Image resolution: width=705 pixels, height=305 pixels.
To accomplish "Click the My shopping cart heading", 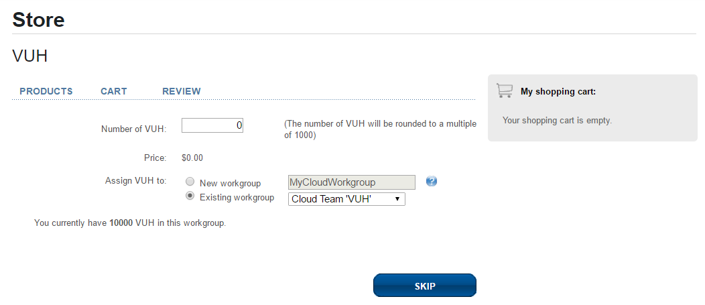I will click(558, 92).
